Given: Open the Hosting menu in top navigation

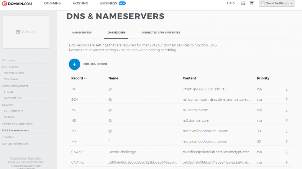Looking at the screenshot, I should click(x=80, y=3).
